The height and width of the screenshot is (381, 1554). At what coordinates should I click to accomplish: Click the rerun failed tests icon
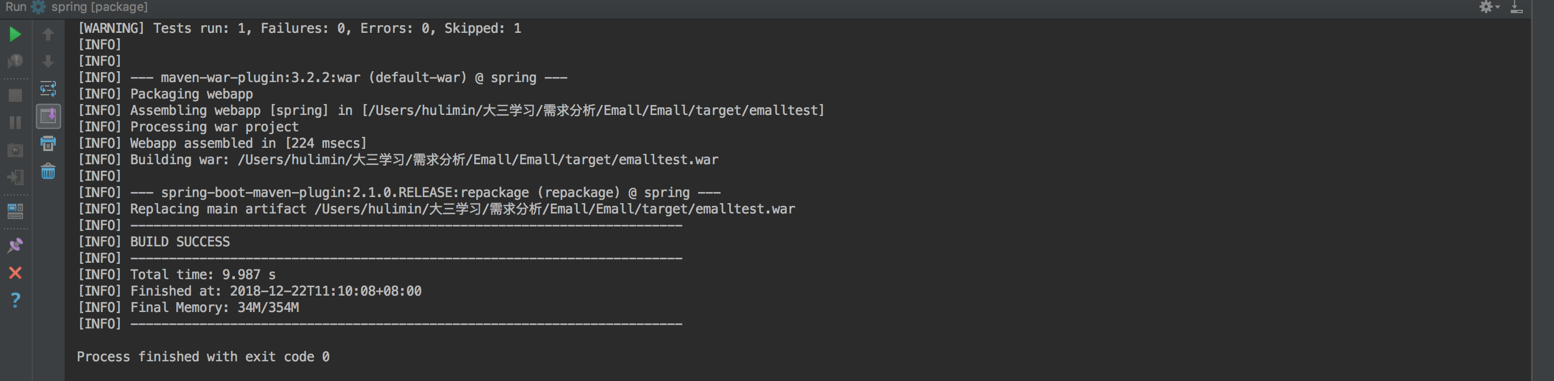pos(16,61)
